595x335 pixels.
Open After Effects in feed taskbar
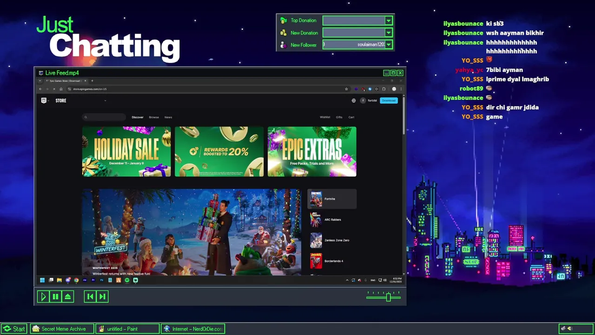(85, 280)
